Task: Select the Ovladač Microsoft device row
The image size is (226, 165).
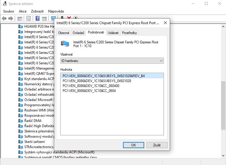Action: 36,100
